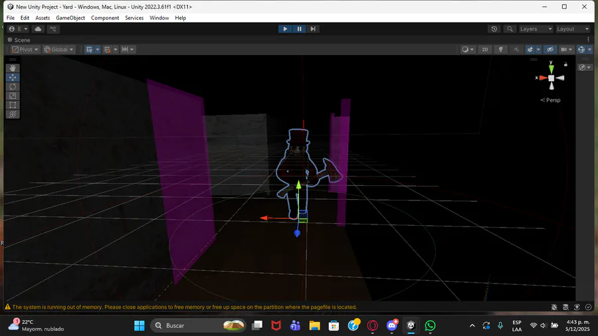The image size is (598, 336).
Task: Click the memory warning icon in status bar
Action: coord(7,307)
